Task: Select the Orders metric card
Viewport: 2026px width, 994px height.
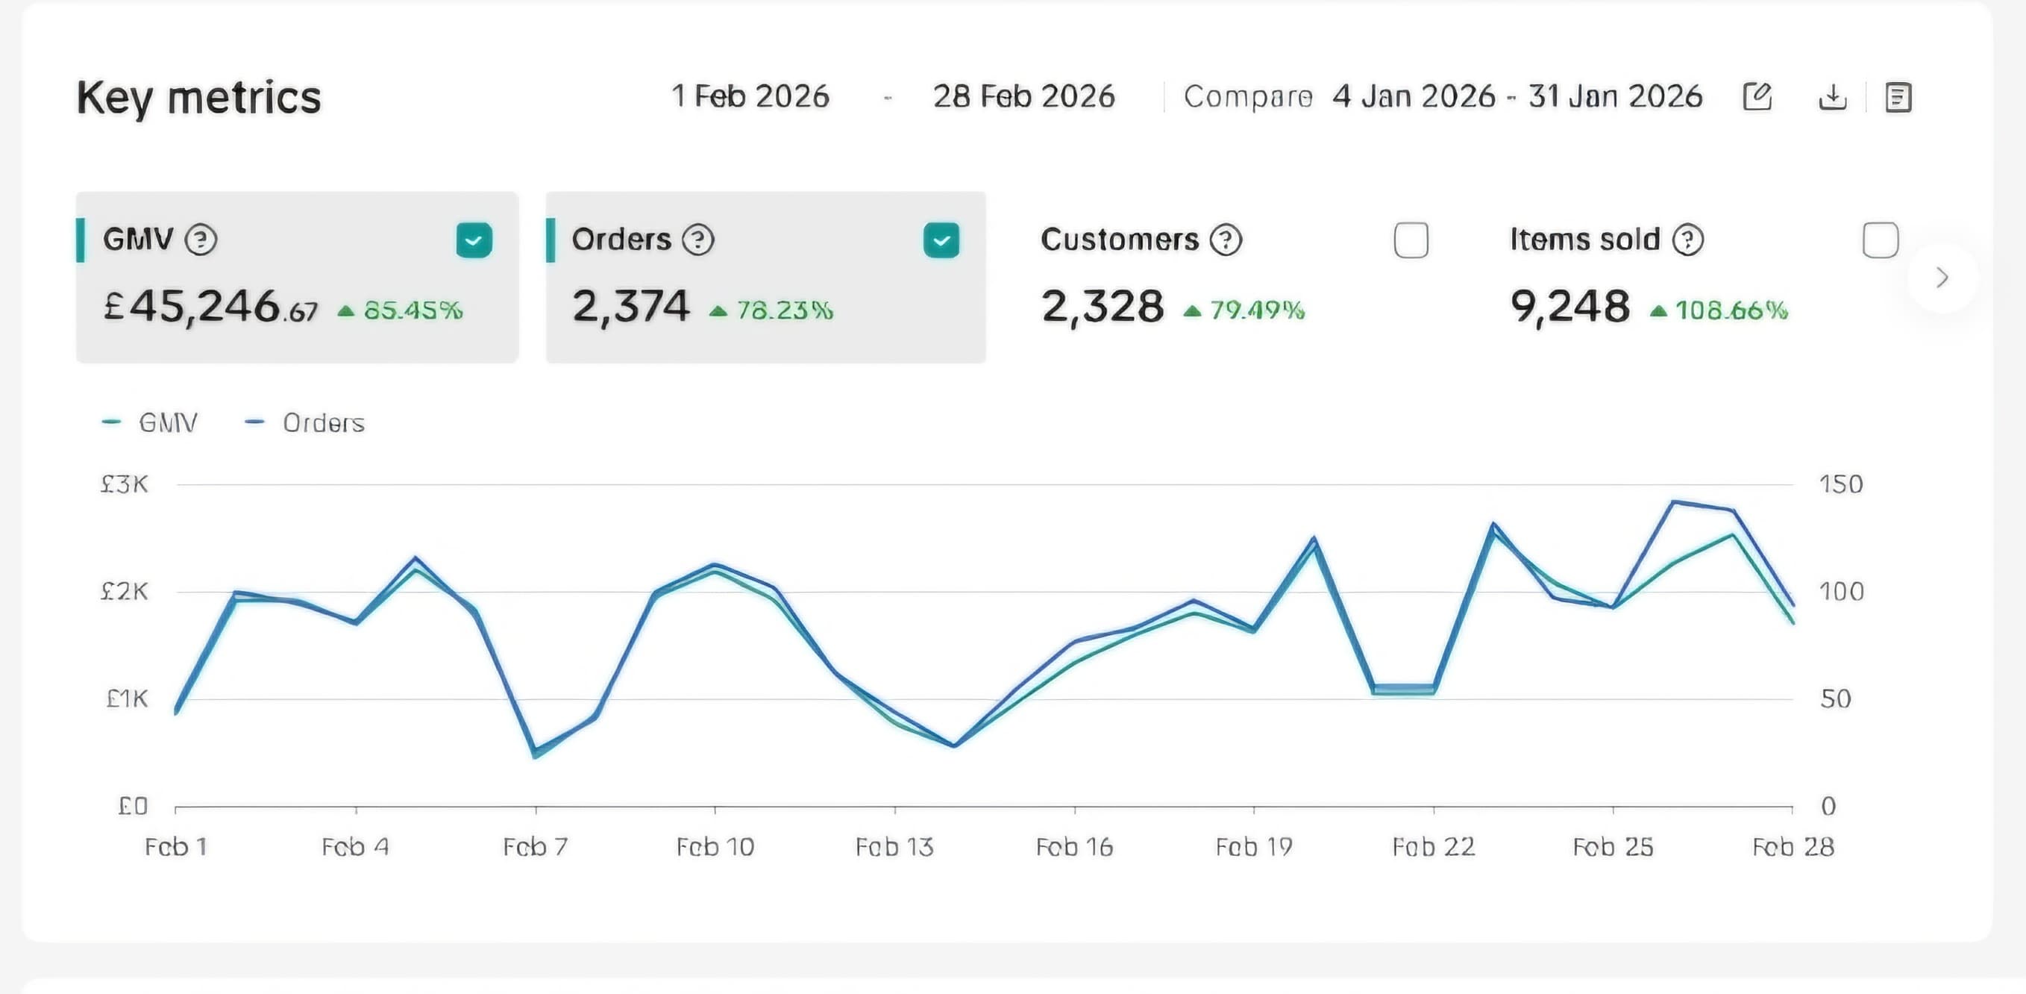Action: (x=765, y=277)
